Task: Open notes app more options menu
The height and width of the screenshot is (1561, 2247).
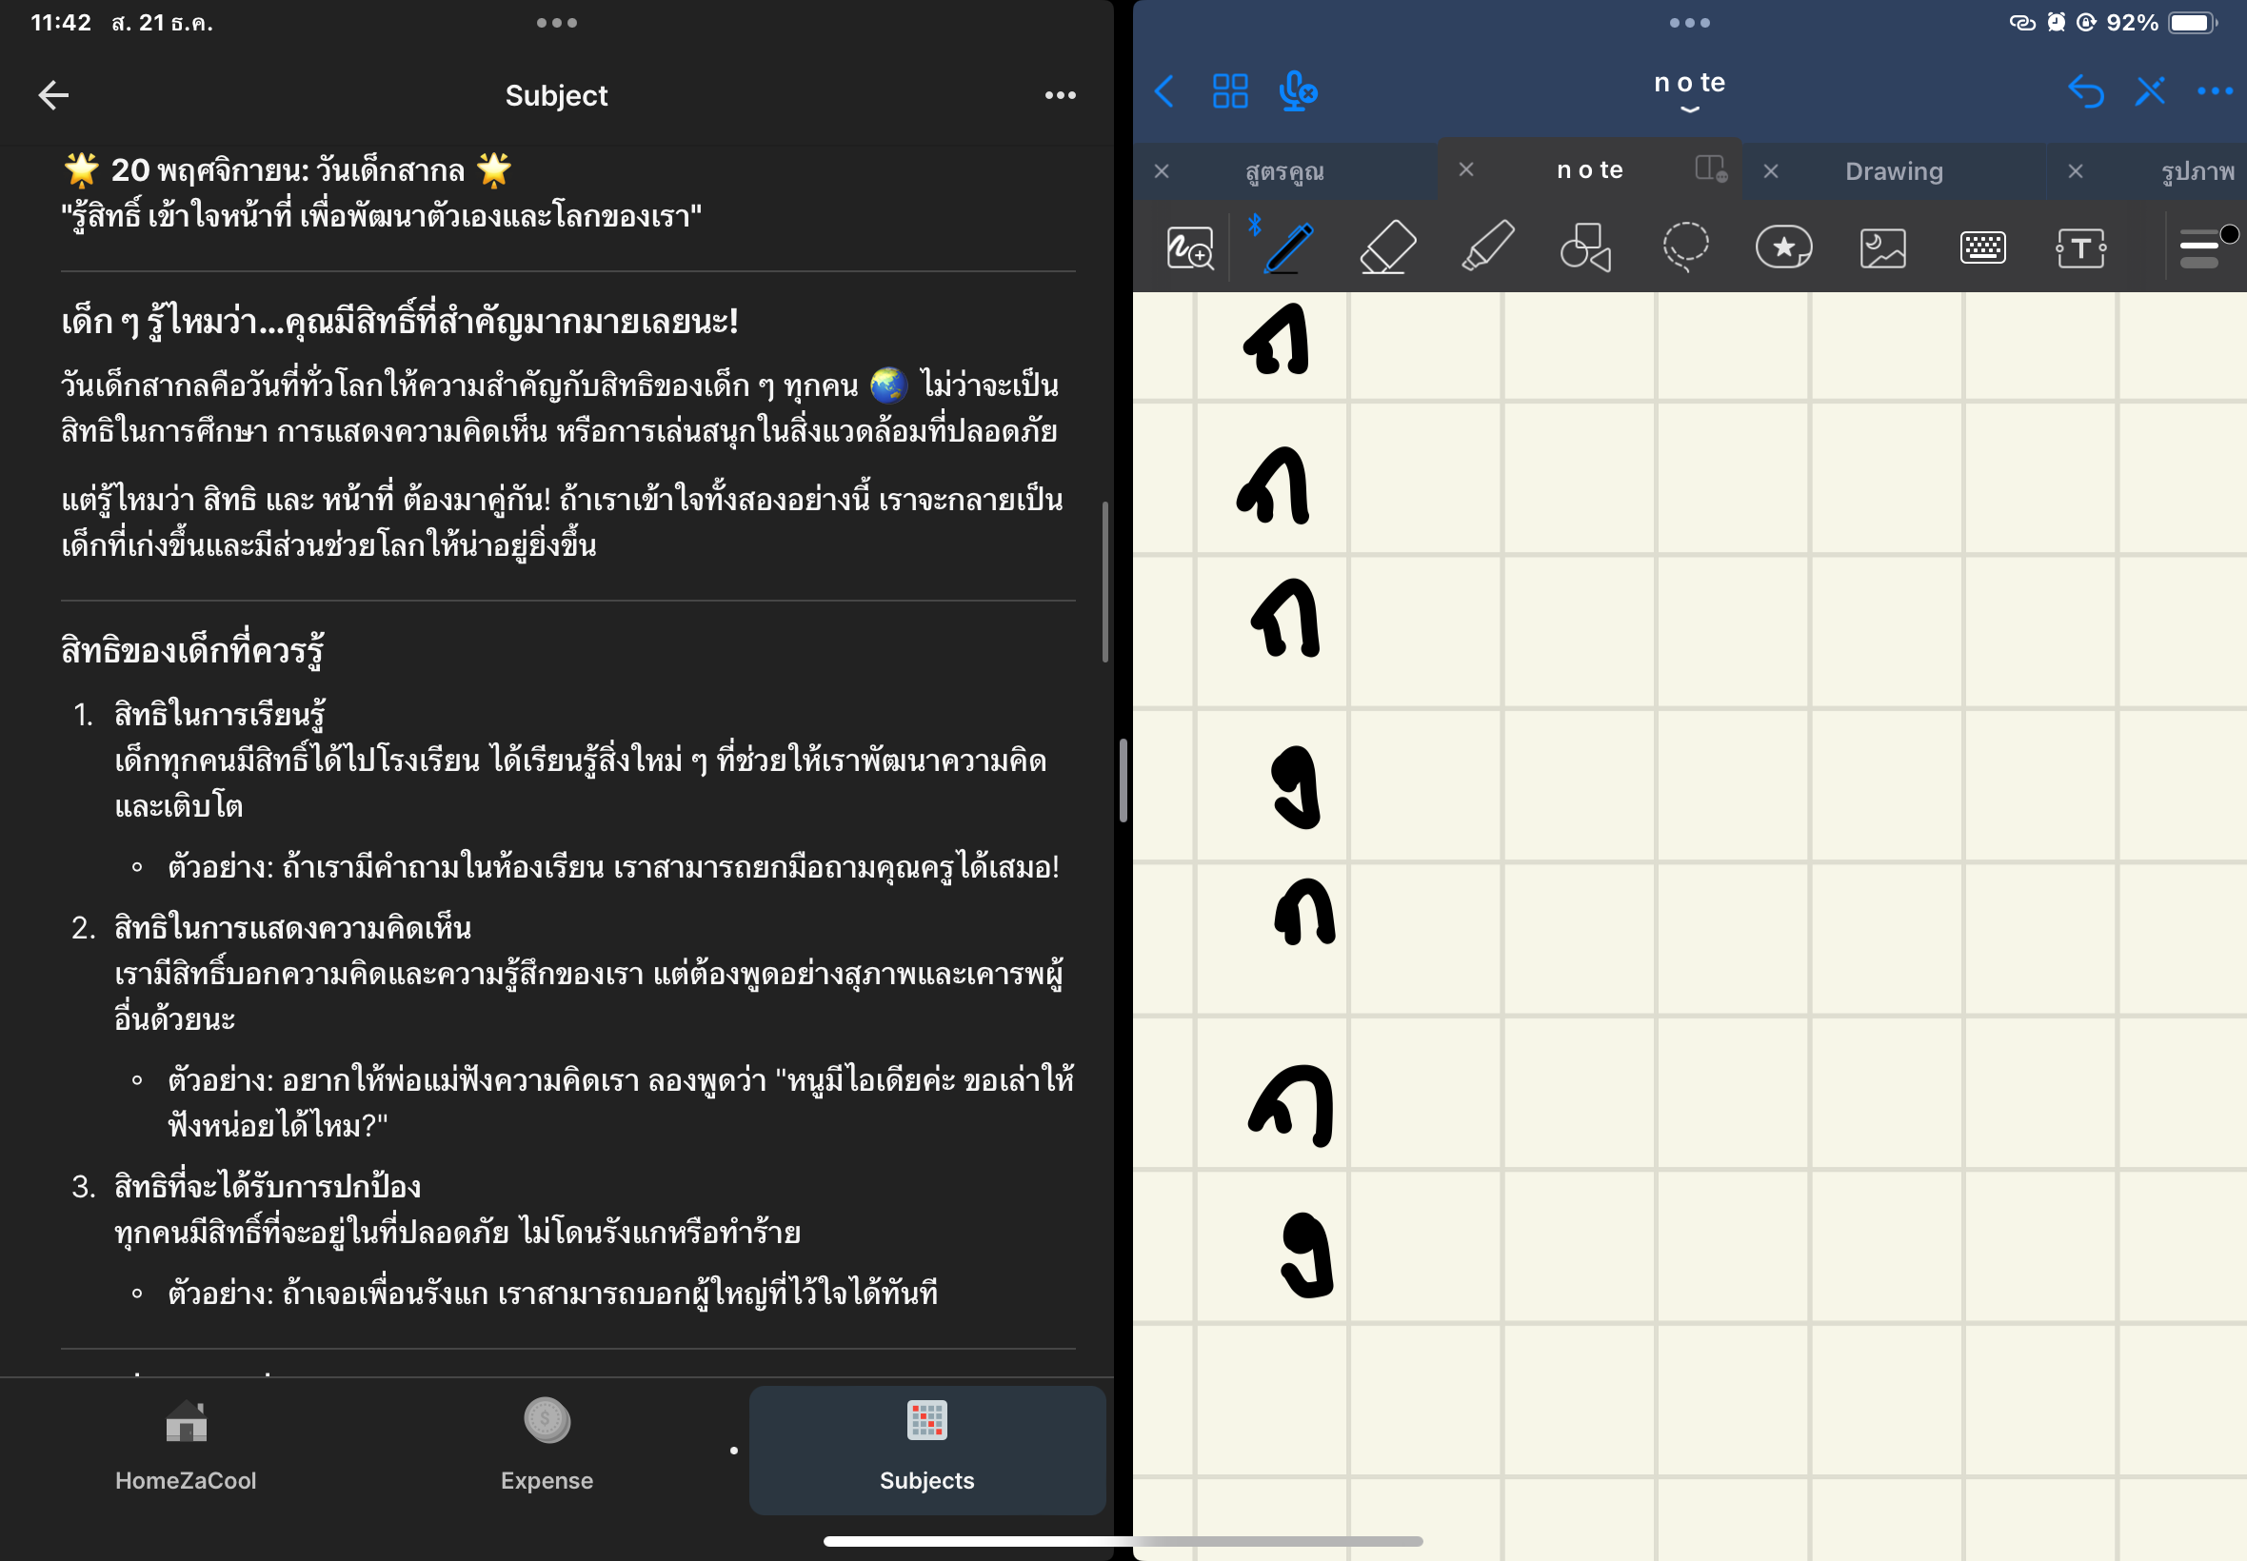Action: click(x=2214, y=92)
